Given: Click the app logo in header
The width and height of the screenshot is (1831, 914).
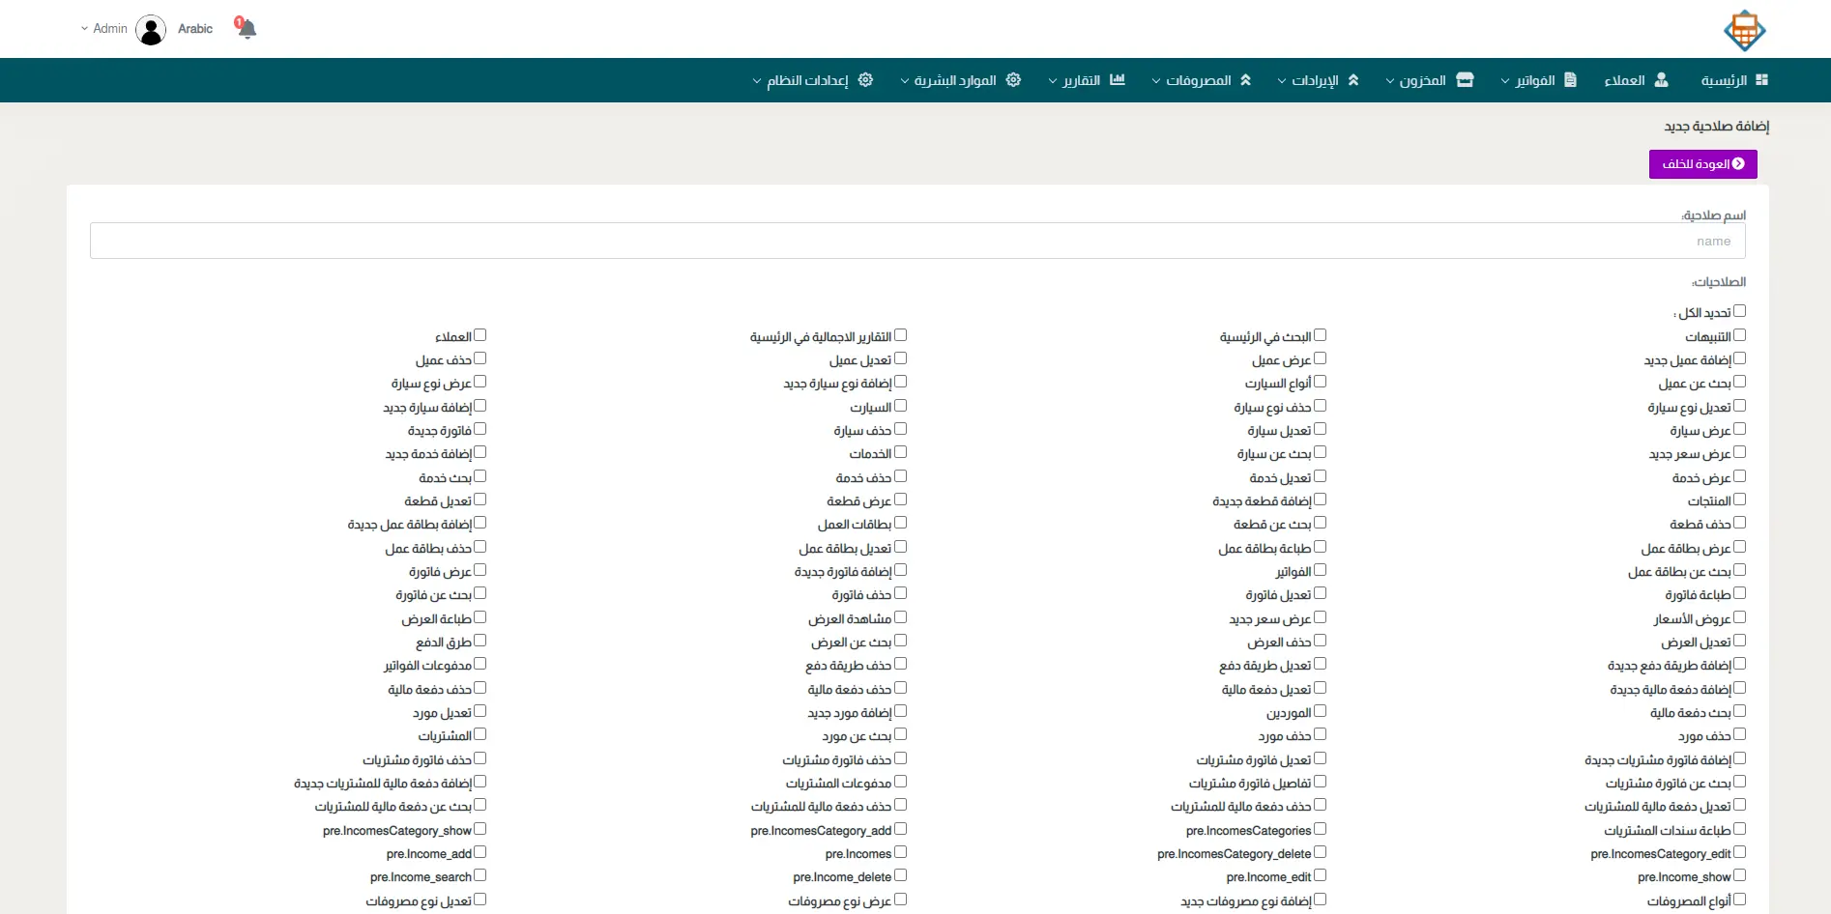Looking at the screenshot, I should (1744, 31).
